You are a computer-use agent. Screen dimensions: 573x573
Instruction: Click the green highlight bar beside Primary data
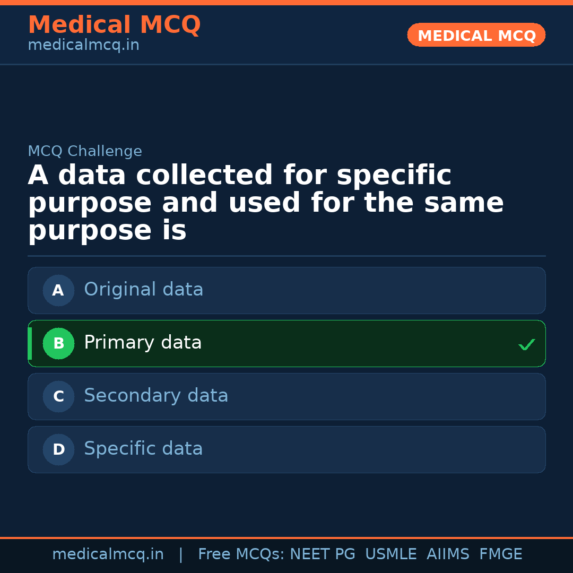(x=30, y=343)
